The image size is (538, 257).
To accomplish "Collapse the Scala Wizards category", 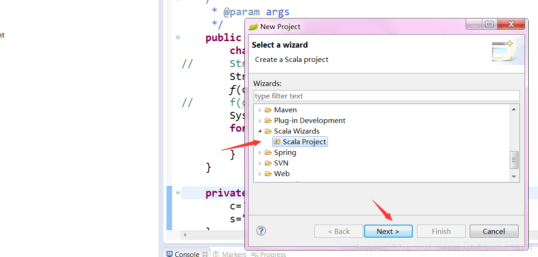I will 260,131.
